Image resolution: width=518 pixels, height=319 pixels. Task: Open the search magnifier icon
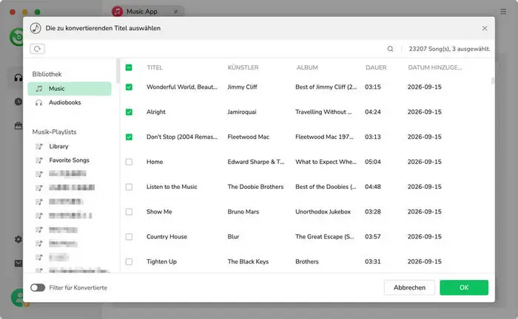point(390,49)
